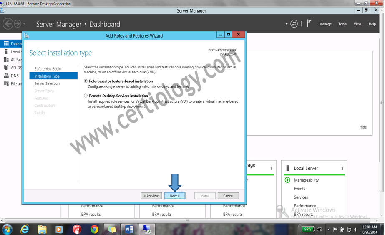Screen dimensions: 385x235
Task: Click the vertical scrollbar of Server Manager
Action: click(382, 102)
